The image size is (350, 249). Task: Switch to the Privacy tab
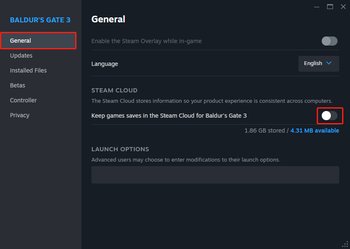coord(20,115)
